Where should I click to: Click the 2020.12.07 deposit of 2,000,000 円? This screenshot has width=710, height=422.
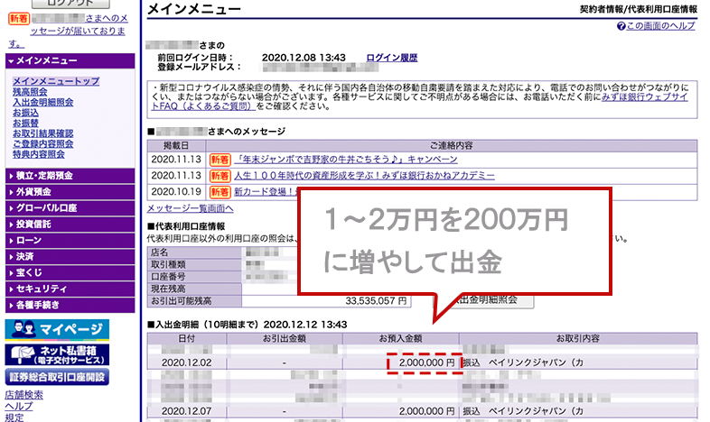426,411
